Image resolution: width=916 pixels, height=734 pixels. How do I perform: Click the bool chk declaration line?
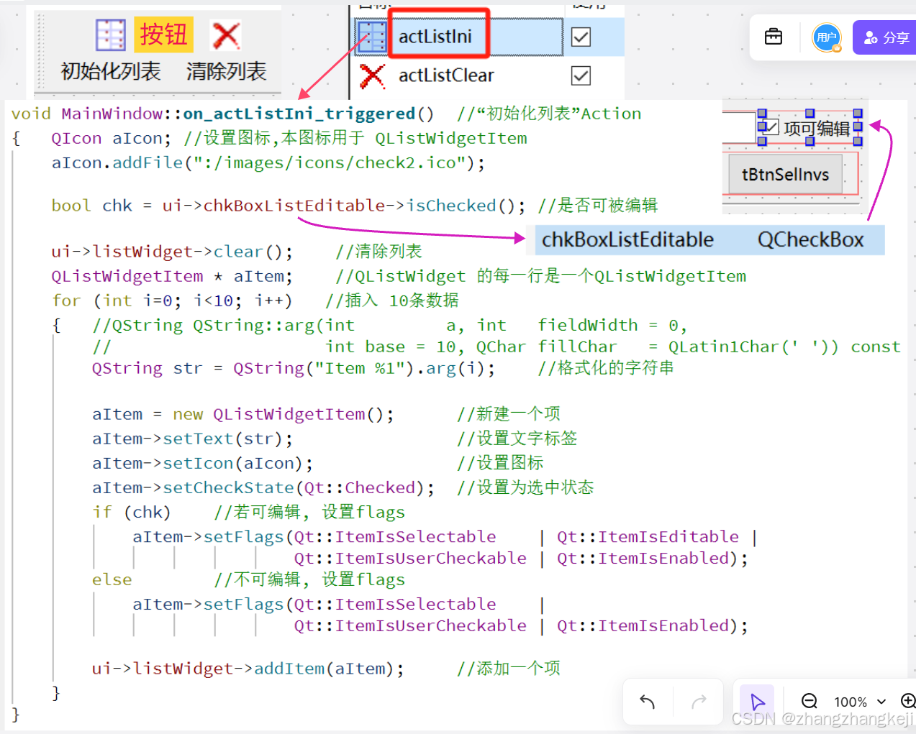pyautogui.click(x=289, y=206)
